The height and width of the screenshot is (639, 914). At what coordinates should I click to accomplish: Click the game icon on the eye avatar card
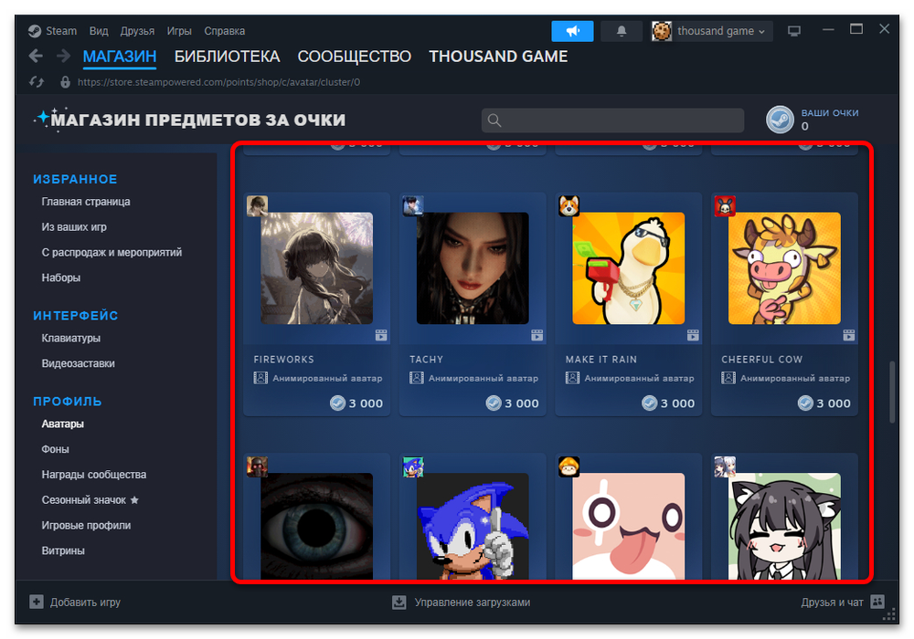point(257,466)
